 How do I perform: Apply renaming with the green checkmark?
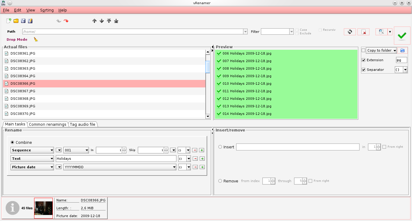tap(402, 36)
